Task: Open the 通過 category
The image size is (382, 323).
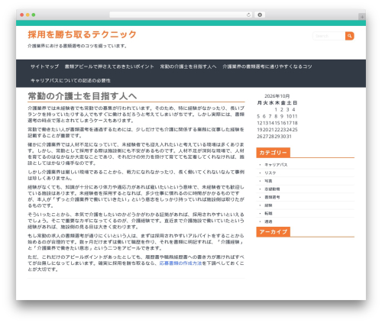Action: 268,221
